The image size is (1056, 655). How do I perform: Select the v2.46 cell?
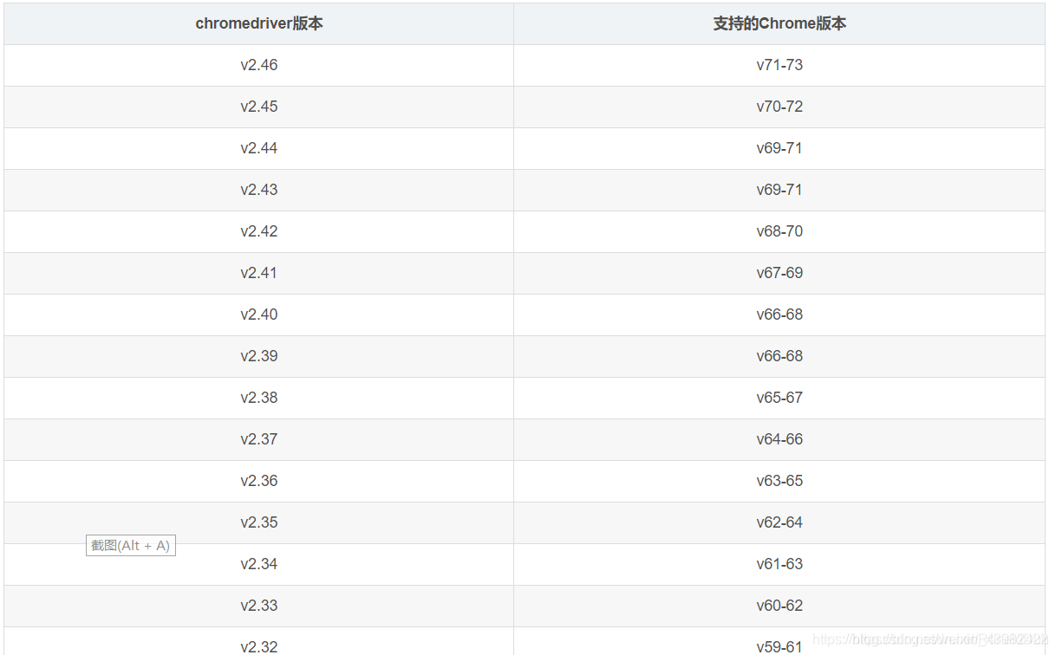click(x=259, y=65)
